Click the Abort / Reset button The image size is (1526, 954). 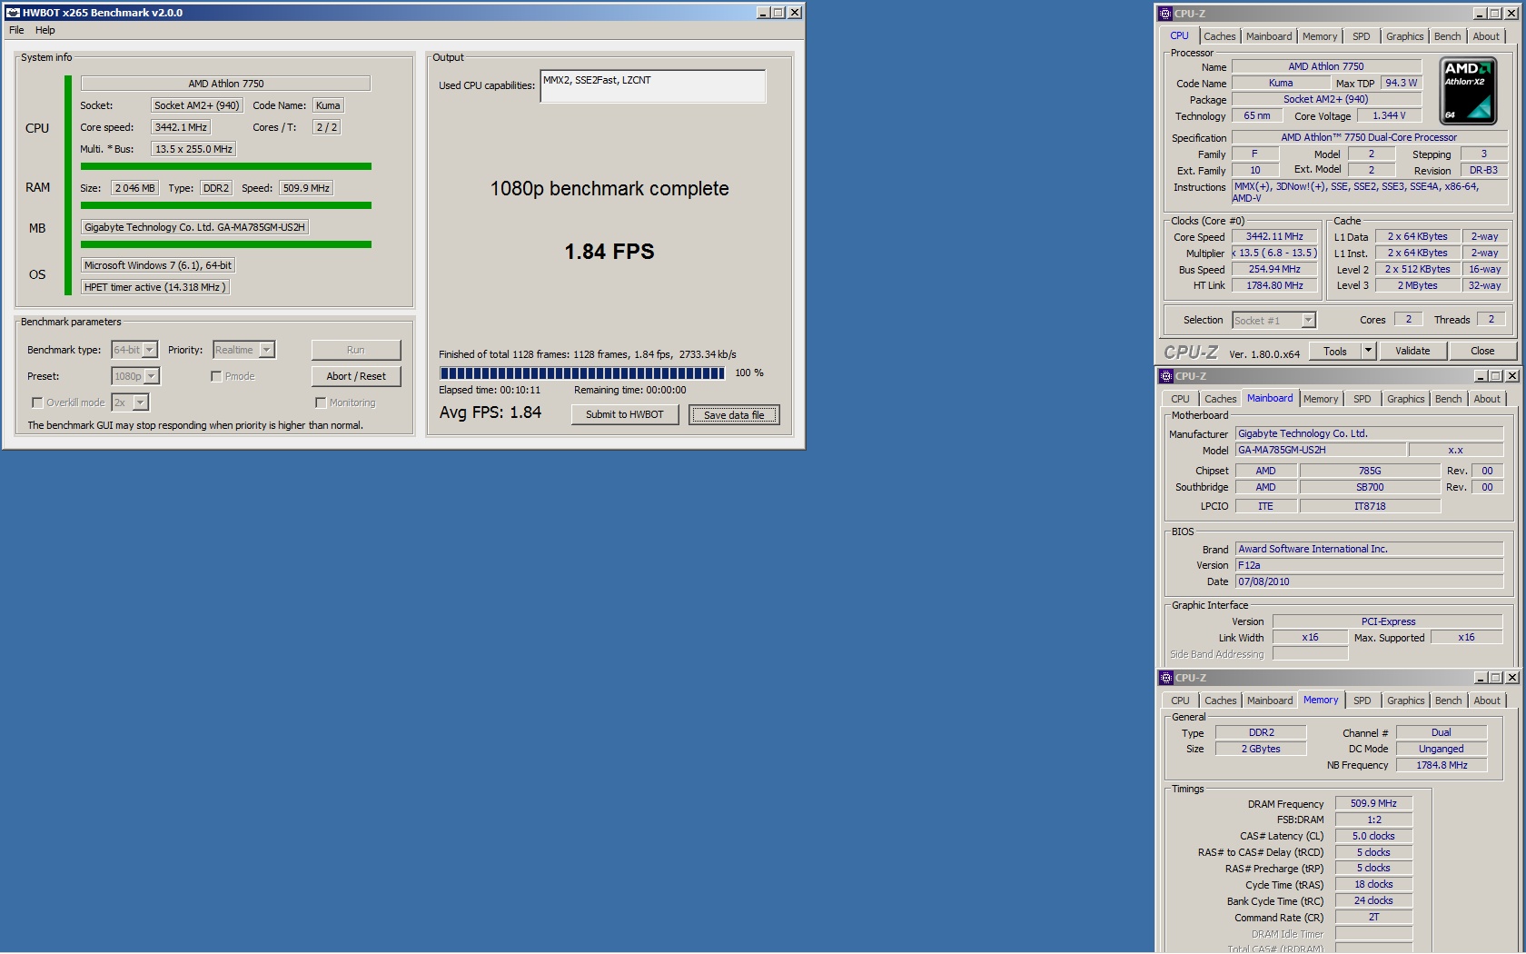(356, 376)
